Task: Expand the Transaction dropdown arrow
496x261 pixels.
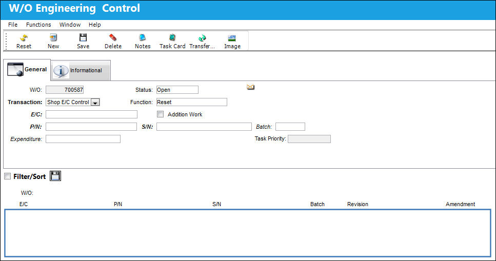Action: (95, 102)
